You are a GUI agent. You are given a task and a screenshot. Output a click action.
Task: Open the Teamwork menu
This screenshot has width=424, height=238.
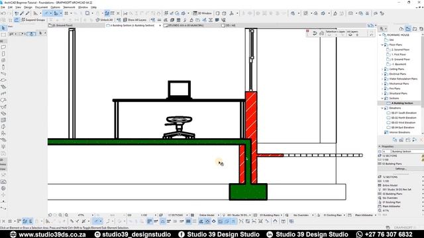click(x=69, y=7)
